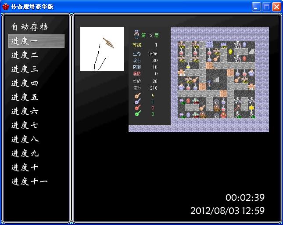The image size is (283, 225).
Task: Click the blue key count 1
Action: click(153, 102)
